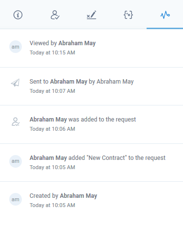Click 'Abraham May was added to the request'
The height and width of the screenshot is (226, 183).
pyautogui.click(x=83, y=120)
